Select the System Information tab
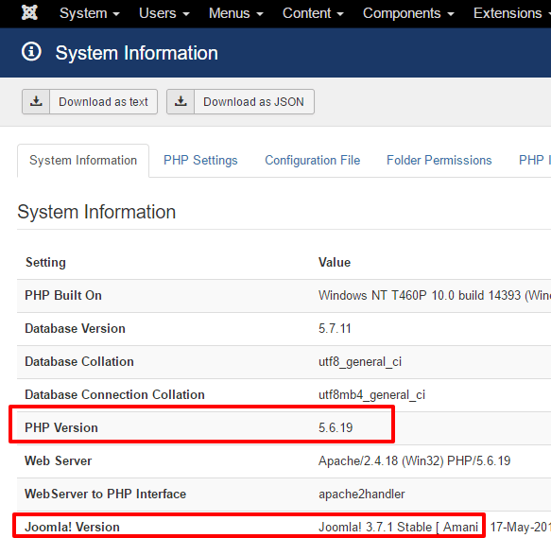The width and height of the screenshot is (551, 538). pyautogui.click(x=83, y=161)
